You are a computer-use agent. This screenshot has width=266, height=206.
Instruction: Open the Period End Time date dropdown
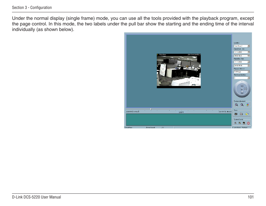click(248, 62)
